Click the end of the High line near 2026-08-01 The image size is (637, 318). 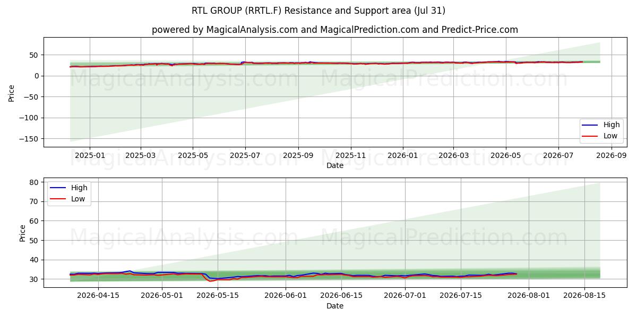coord(517,273)
